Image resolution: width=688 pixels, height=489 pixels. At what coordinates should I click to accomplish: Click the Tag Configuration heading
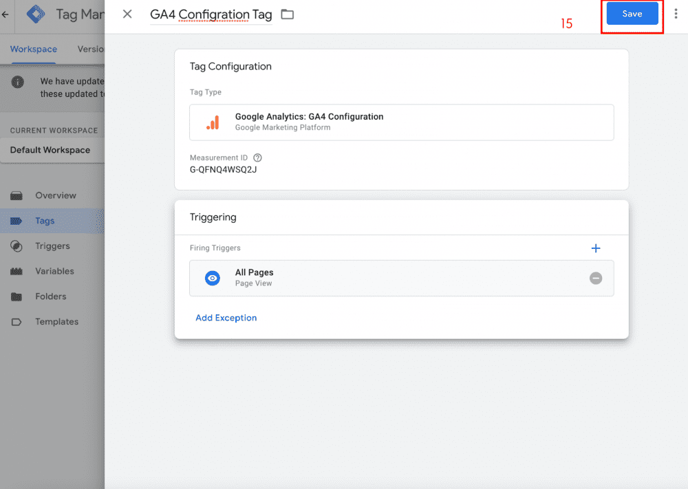pos(230,66)
